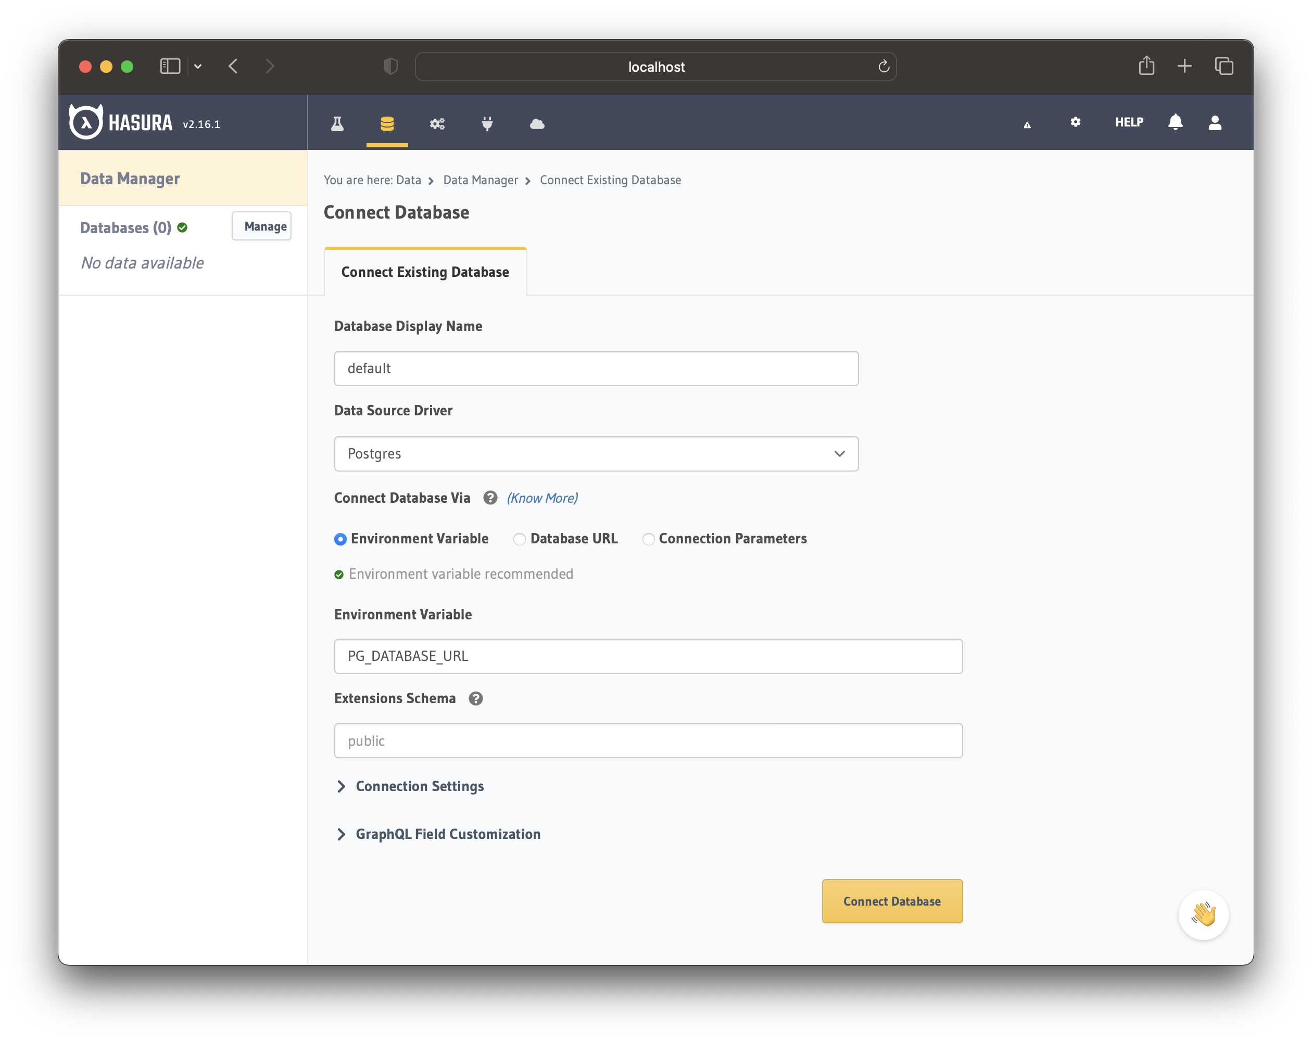Viewport: 1312px width, 1042px height.
Task: Select Environment Variable radio option
Action: (x=341, y=539)
